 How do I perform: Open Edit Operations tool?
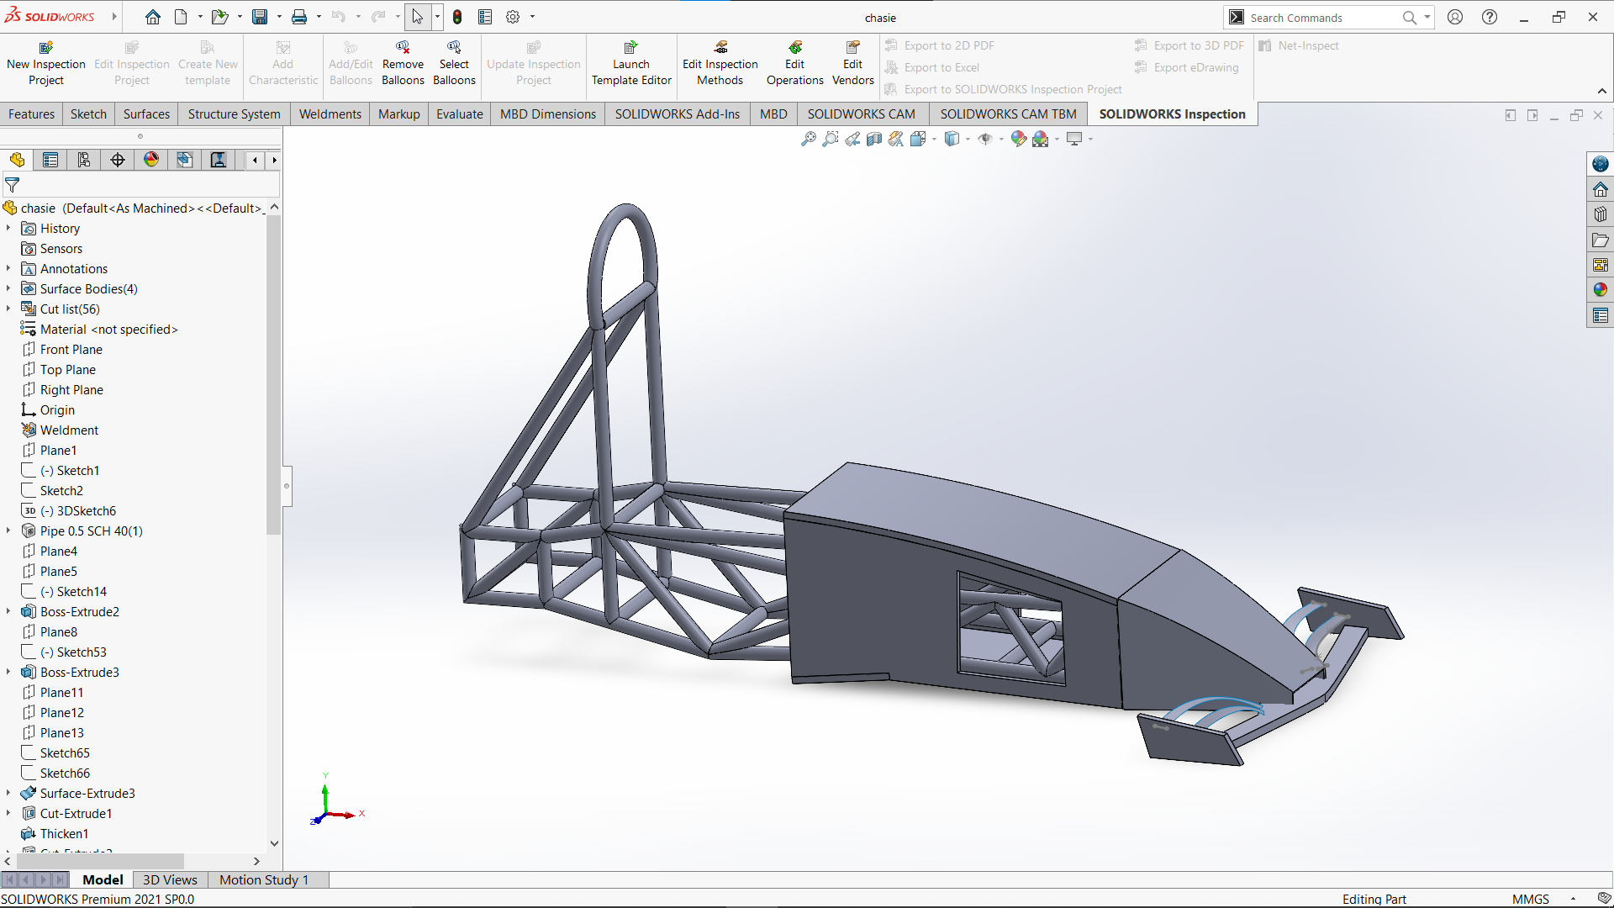coord(794,63)
